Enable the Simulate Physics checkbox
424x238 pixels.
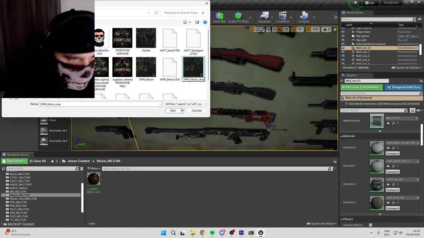(370, 225)
